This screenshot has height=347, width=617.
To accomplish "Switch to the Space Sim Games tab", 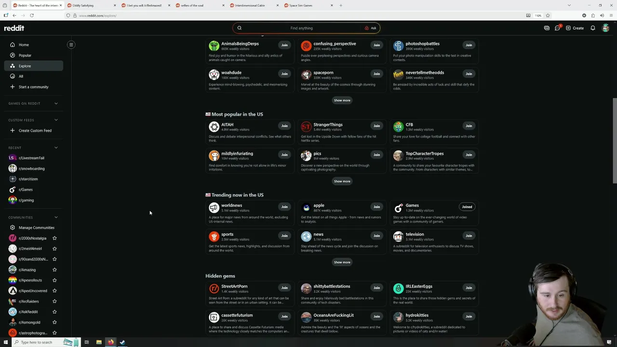I will coord(308,5).
